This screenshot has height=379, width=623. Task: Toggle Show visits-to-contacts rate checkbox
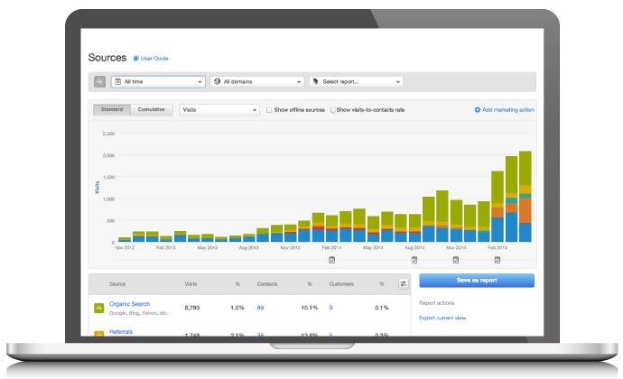pos(333,110)
